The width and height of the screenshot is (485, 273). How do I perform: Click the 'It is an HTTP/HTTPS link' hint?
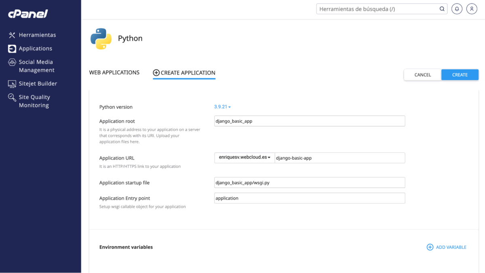tap(140, 167)
